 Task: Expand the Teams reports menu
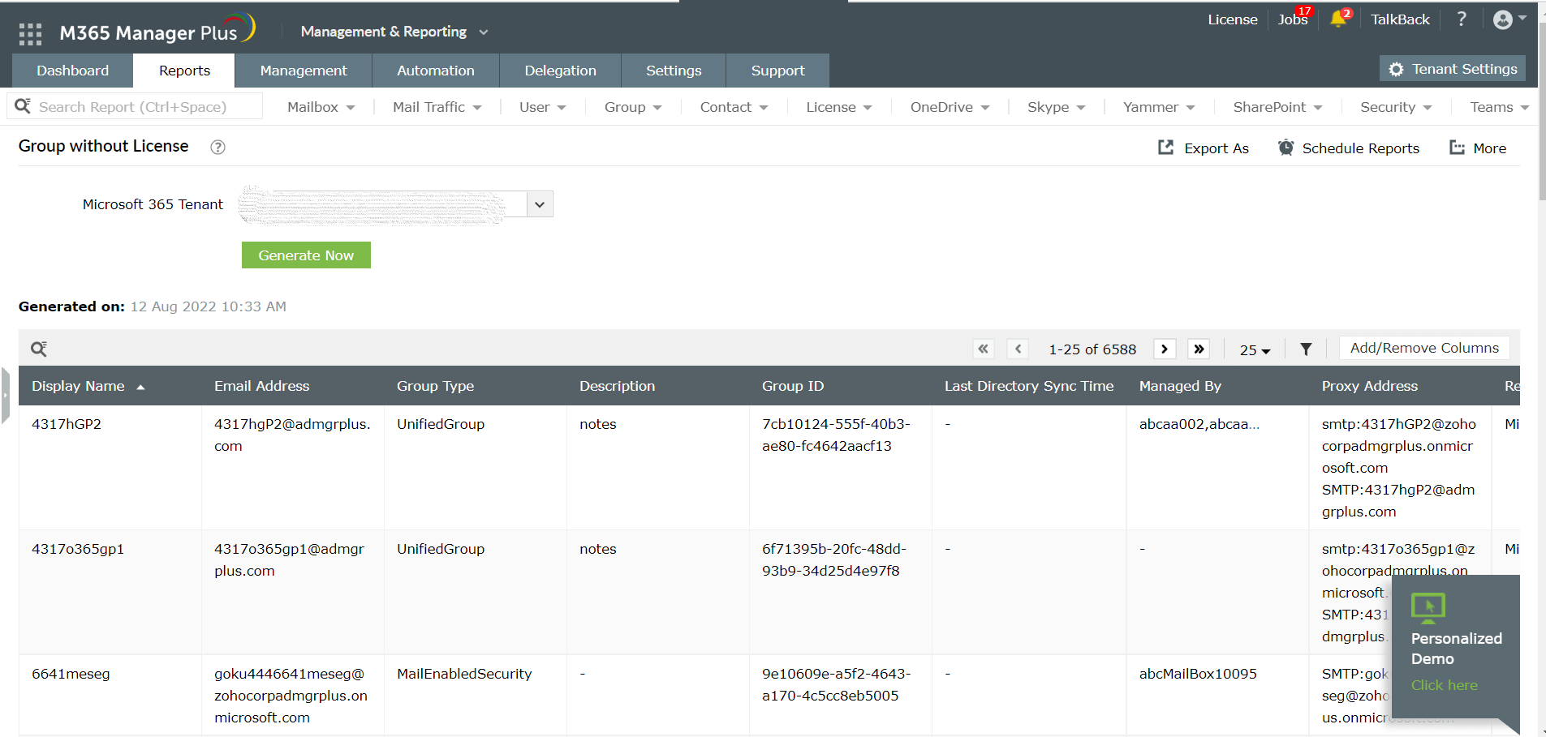[x=1500, y=107]
